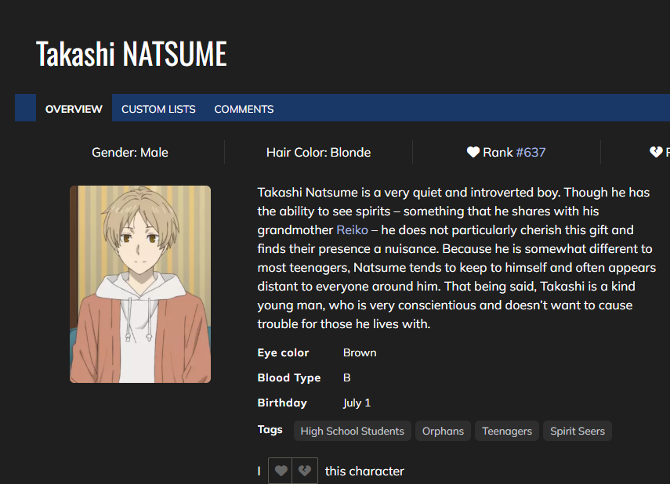The height and width of the screenshot is (484, 670).
Task: Click the Brown eye color value
Action: coord(360,352)
